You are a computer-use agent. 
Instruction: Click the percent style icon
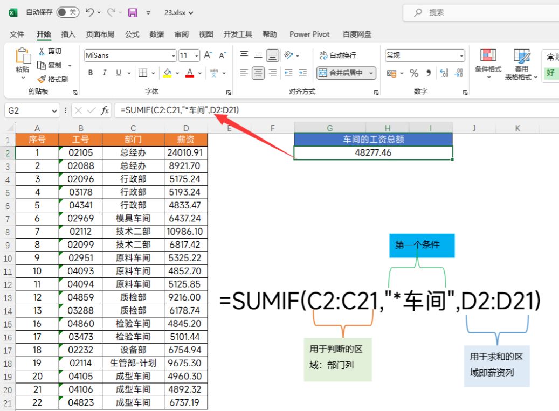click(x=414, y=73)
